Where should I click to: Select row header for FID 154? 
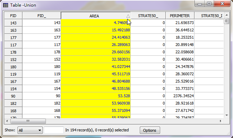(13, 89)
